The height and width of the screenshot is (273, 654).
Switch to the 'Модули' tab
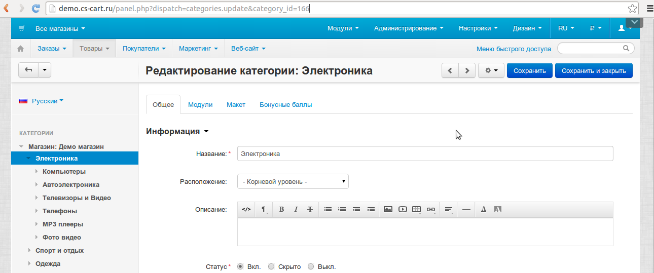pos(200,105)
